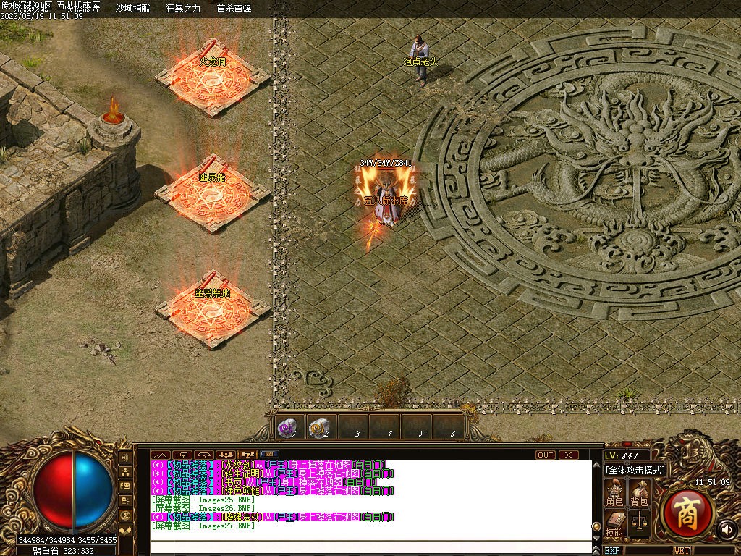This screenshot has width=741, height=556.
Task: Open the 狂暴之力 menu item
Action: [183, 8]
